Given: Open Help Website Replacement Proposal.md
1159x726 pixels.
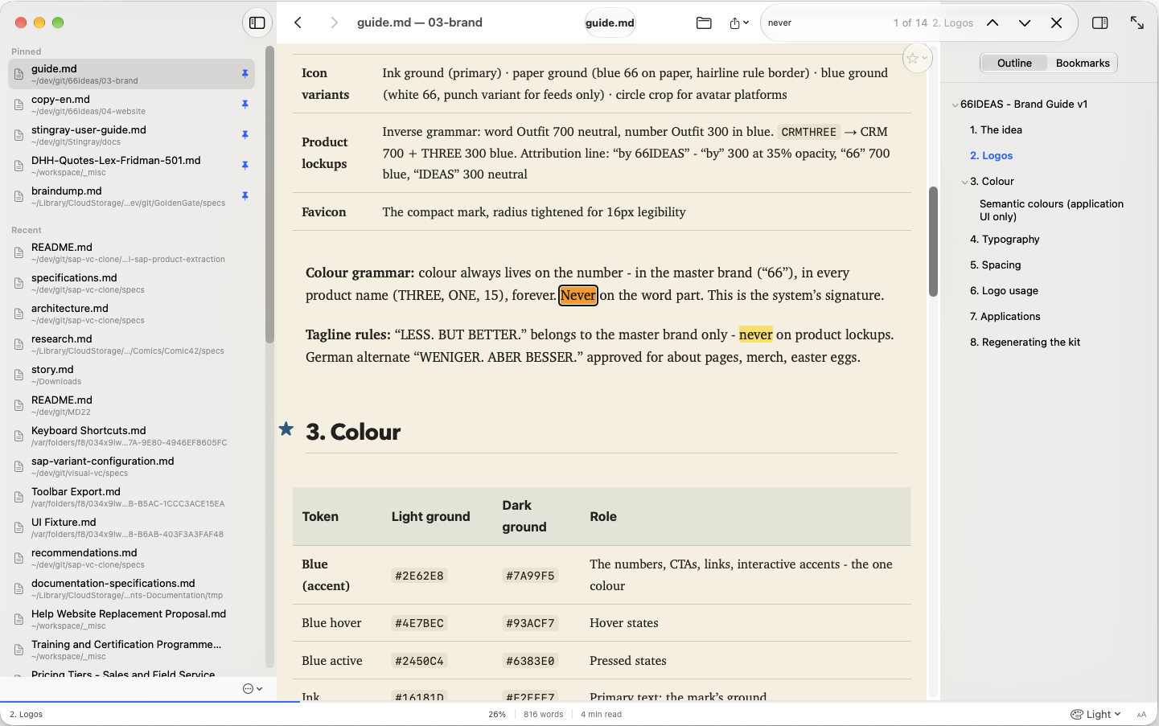Looking at the screenshot, I should (x=131, y=619).
